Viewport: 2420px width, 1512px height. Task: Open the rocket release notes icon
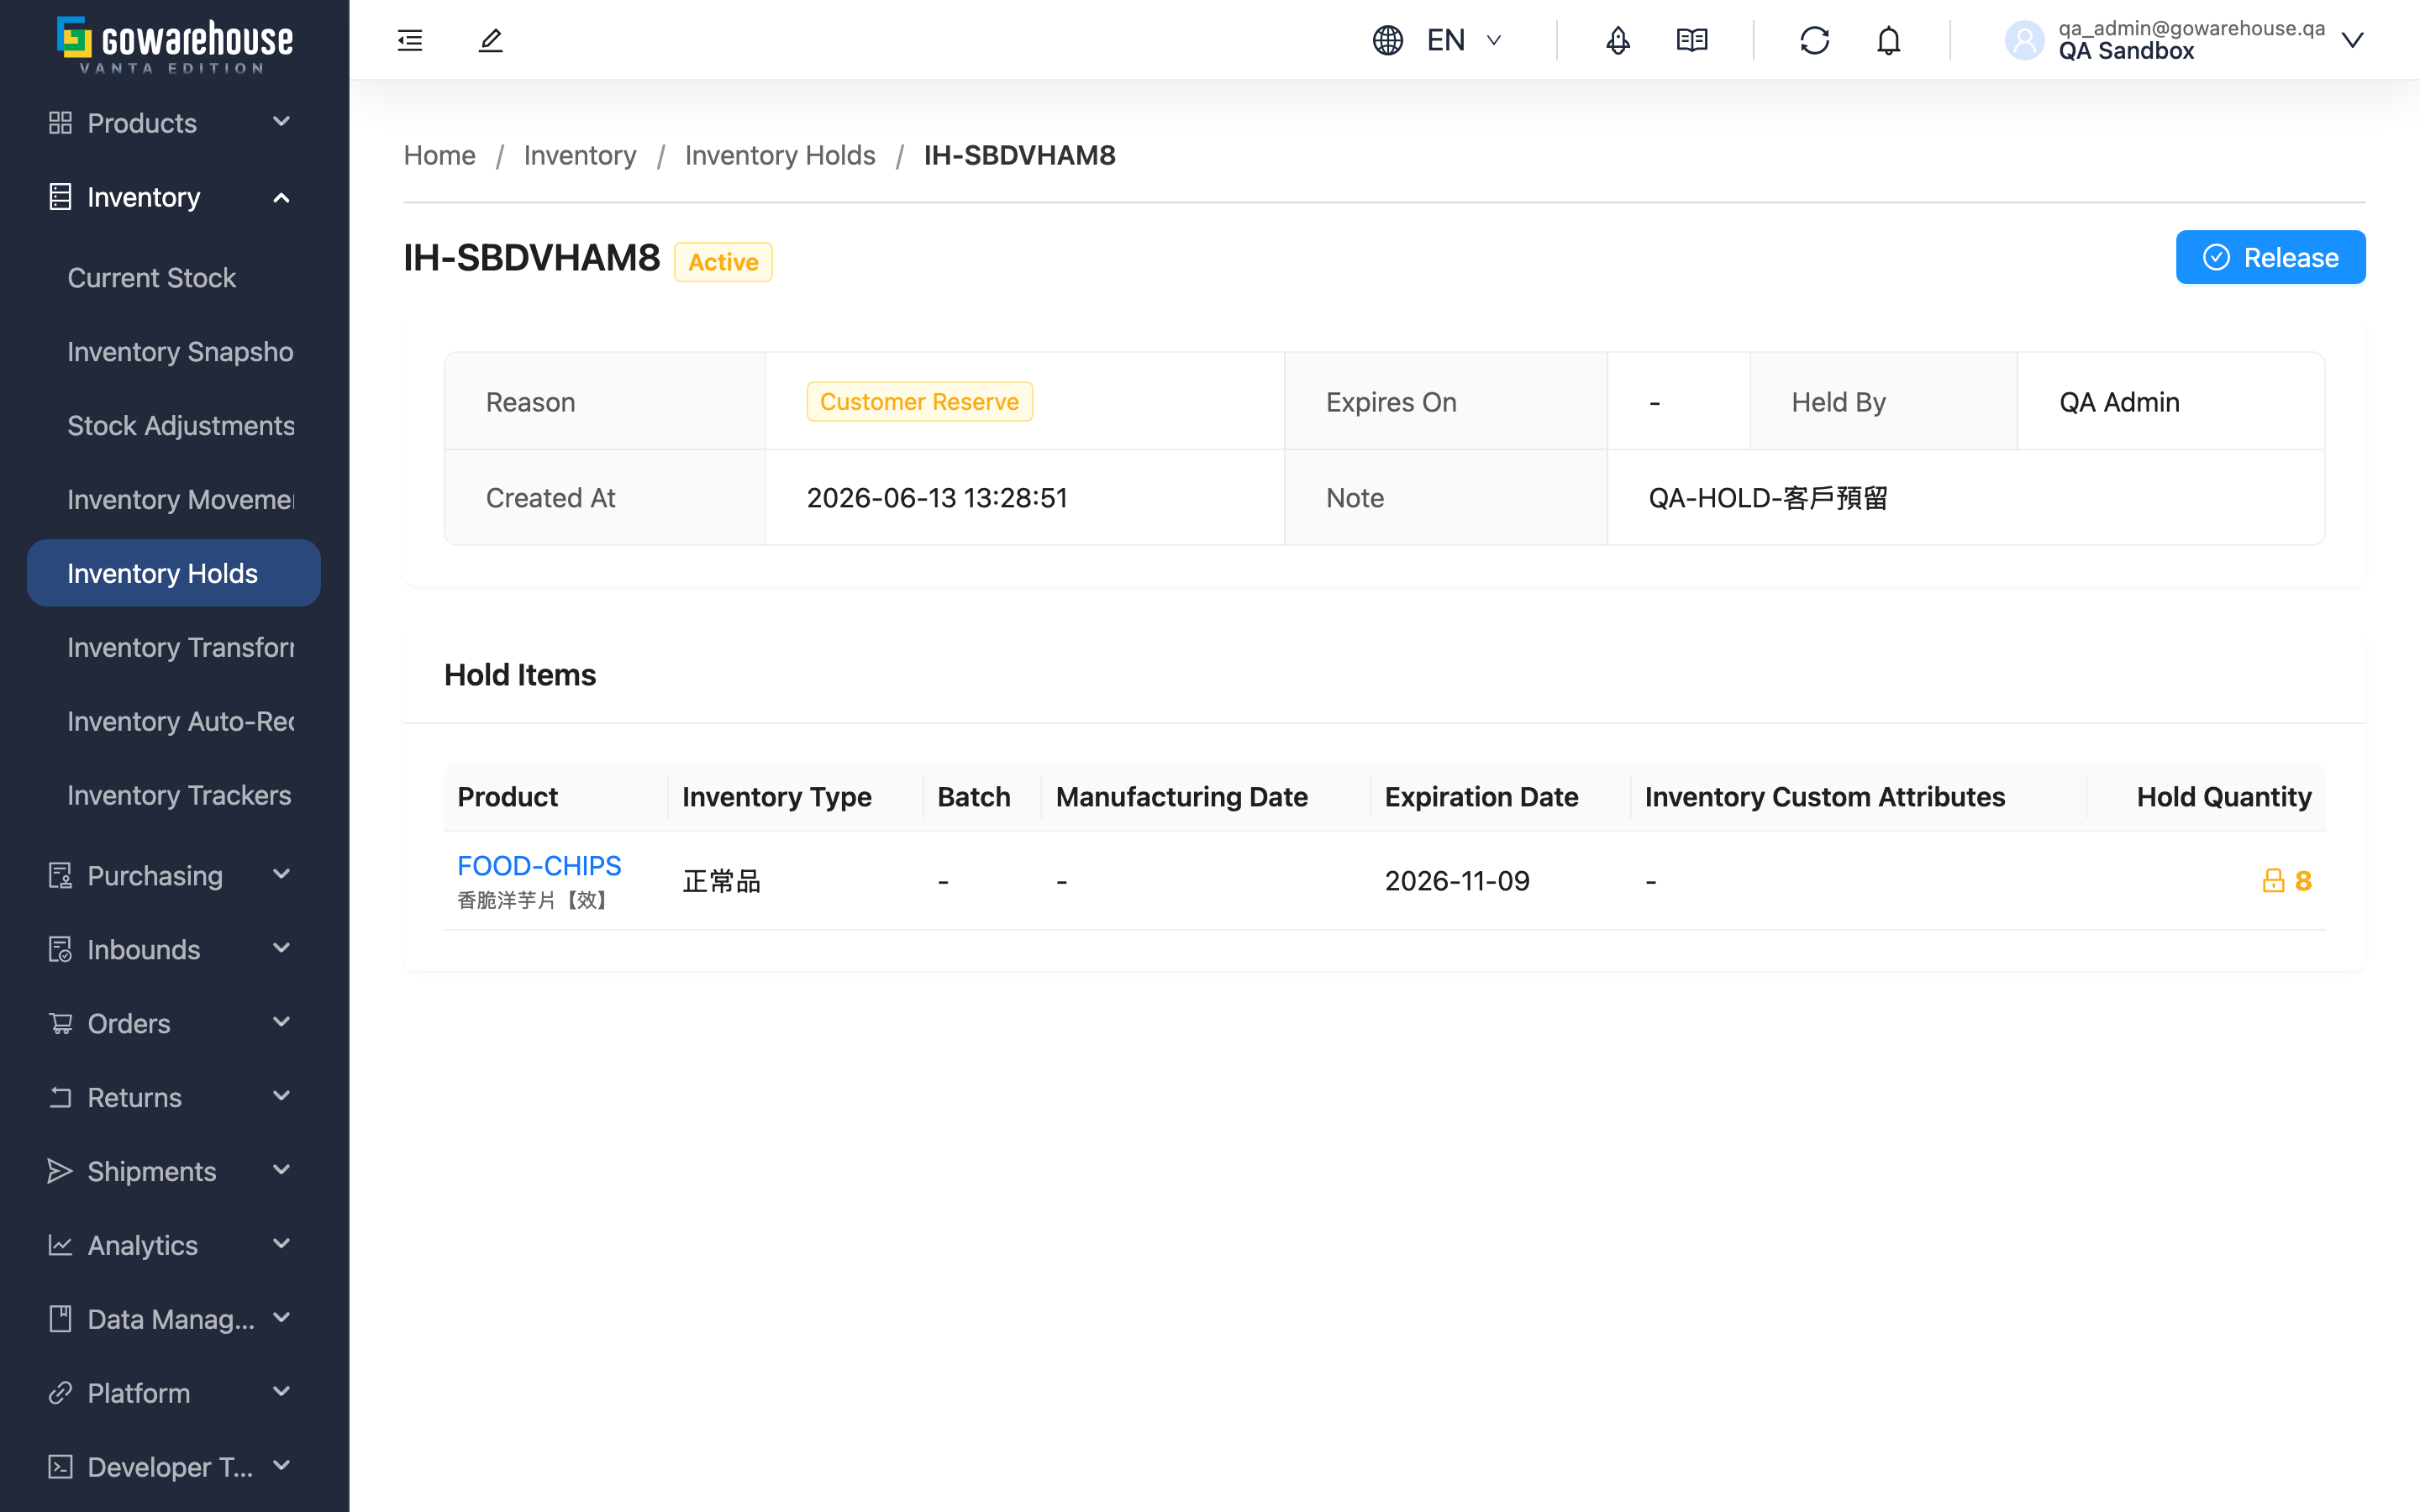coord(1618,40)
